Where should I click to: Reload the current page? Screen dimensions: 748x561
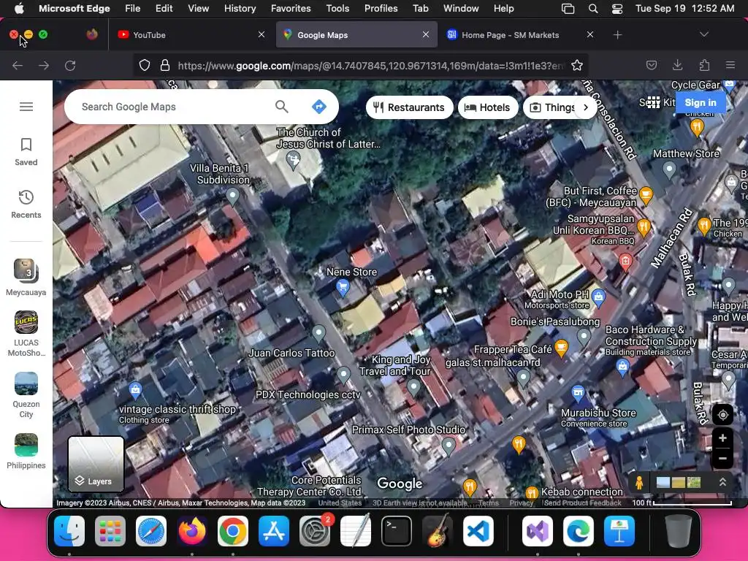[x=70, y=65]
